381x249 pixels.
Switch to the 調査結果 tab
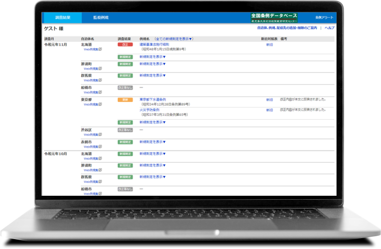coord(62,18)
